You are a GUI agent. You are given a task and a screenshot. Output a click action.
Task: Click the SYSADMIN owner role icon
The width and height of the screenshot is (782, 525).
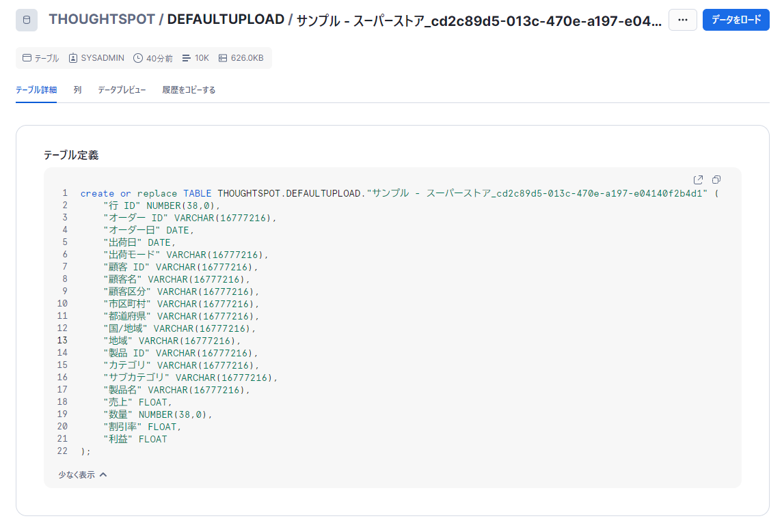[x=73, y=58]
